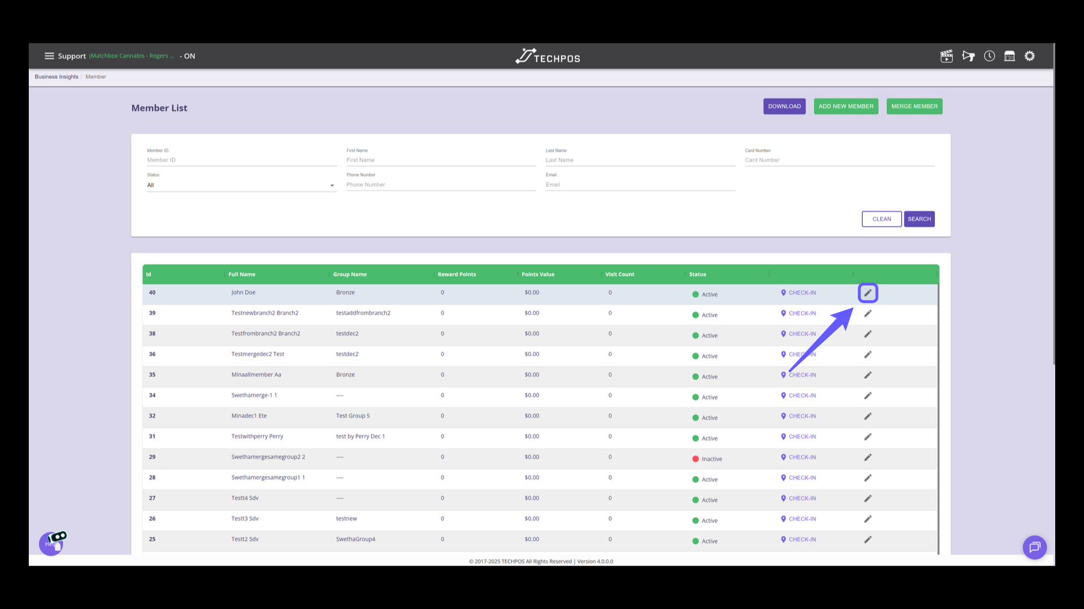Click the Download button
The width and height of the screenshot is (1084, 609).
784,106
